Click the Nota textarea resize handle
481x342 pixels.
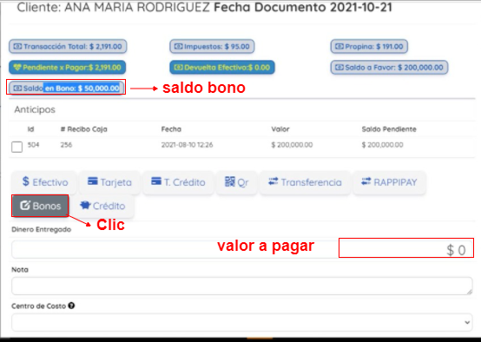click(469, 292)
